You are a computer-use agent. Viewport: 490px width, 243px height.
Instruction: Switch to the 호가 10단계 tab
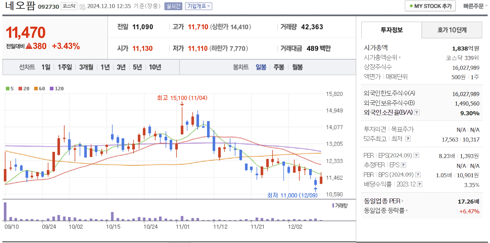pyautogui.click(x=452, y=30)
